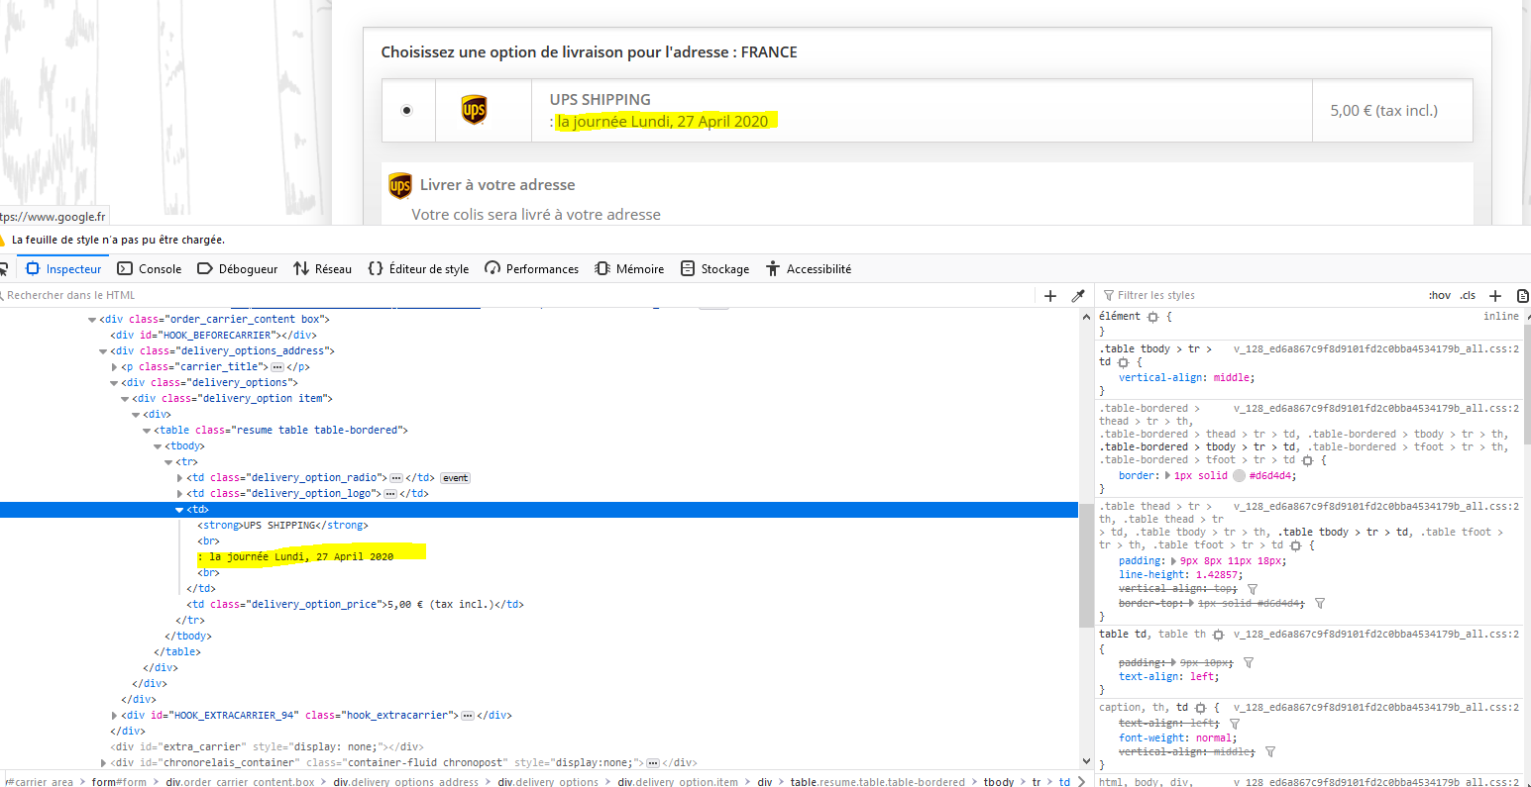Click the #d6d4d4 border color swatch
This screenshot has height=787, width=1531.
point(1239,475)
